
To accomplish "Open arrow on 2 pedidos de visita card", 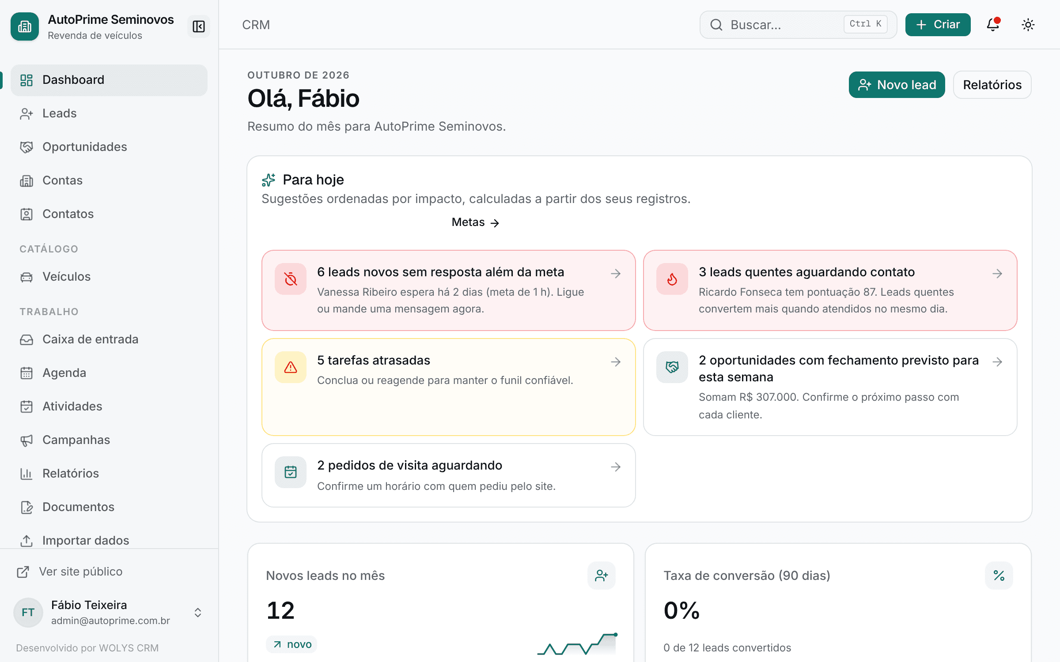I will [616, 467].
